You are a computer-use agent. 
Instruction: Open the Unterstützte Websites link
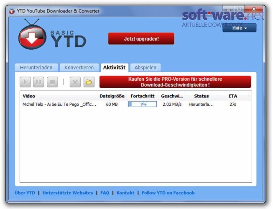point(68,193)
